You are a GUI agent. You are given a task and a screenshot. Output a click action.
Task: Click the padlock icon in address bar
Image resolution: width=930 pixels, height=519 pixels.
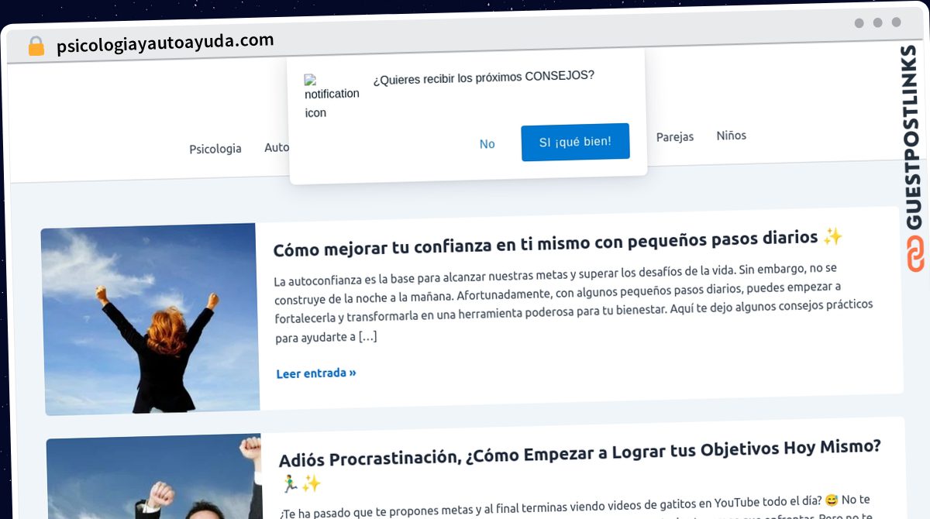36,46
